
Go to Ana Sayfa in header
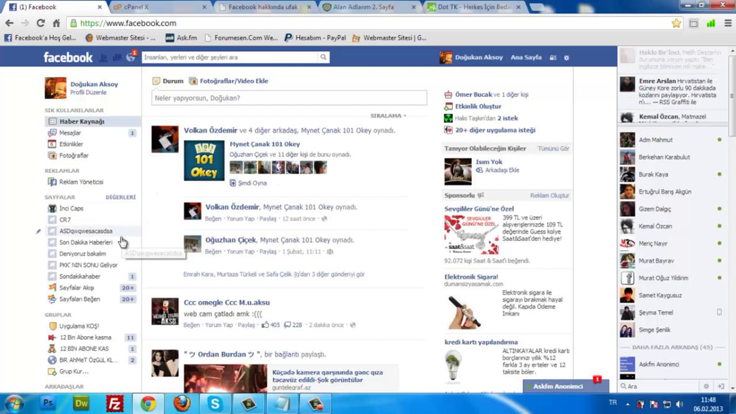pos(526,58)
